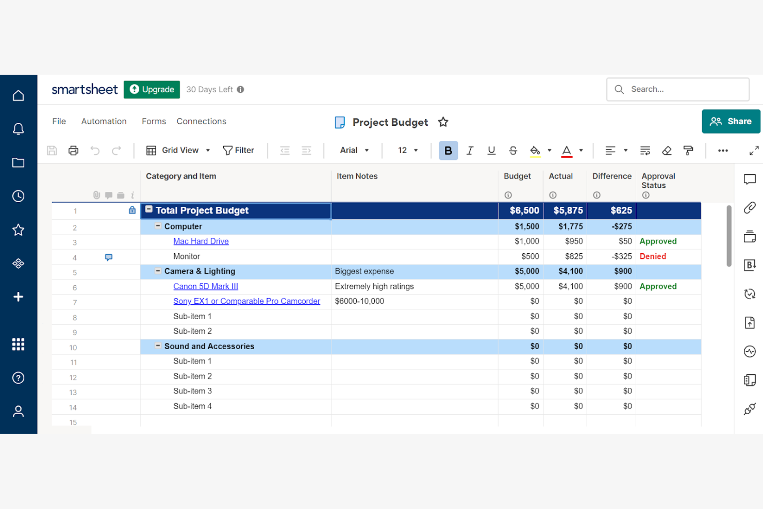Image resolution: width=763 pixels, height=509 pixels.
Task: Open the text color picker
Action: pos(566,150)
